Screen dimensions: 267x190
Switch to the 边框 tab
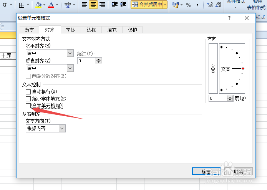91,30
